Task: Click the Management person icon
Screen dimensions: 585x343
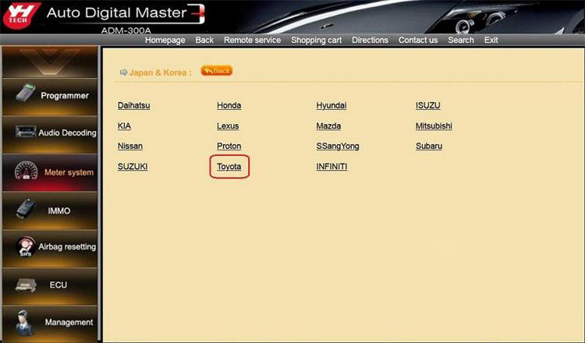Action: click(25, 322)
